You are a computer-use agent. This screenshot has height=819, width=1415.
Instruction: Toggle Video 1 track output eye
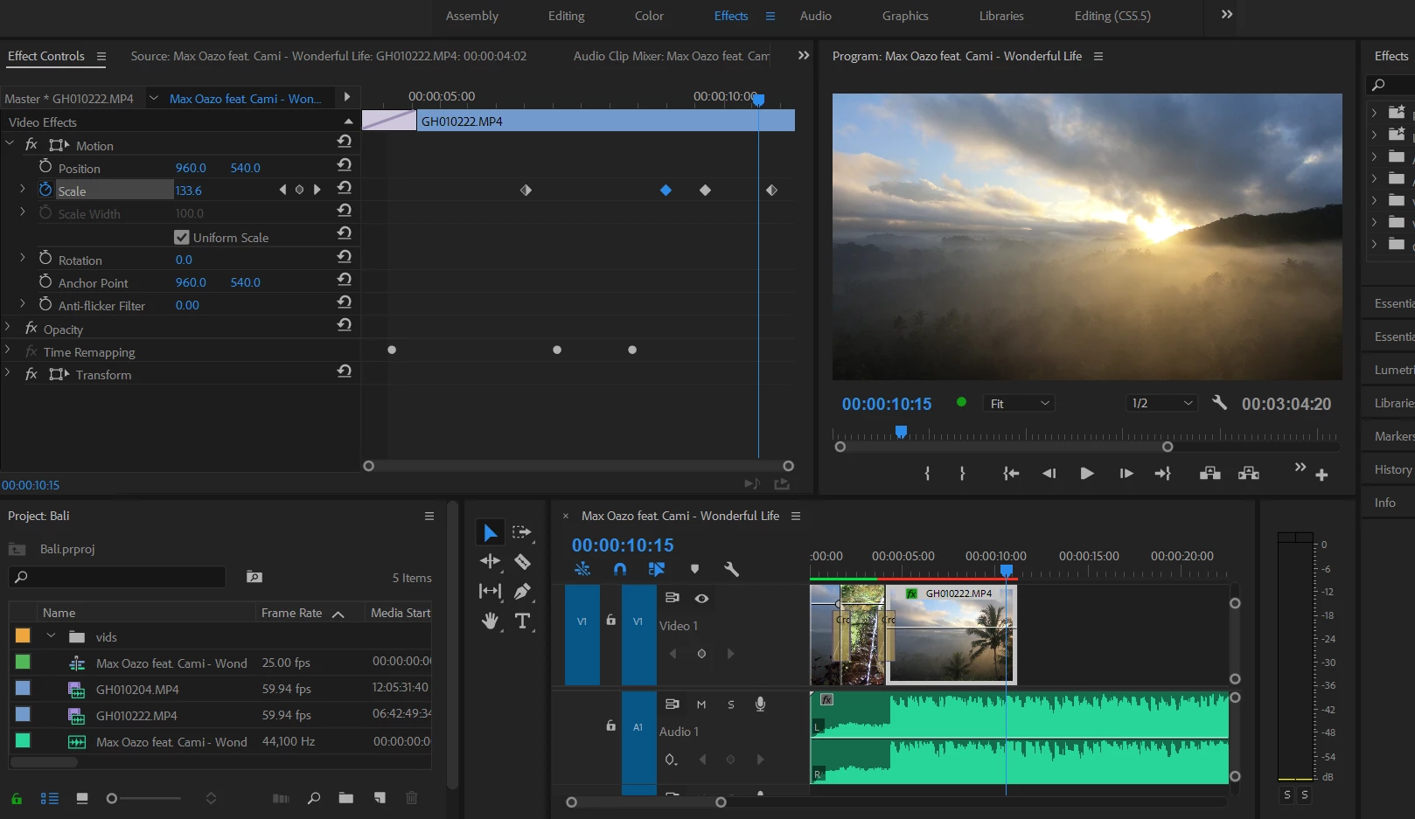pos(701,599)
